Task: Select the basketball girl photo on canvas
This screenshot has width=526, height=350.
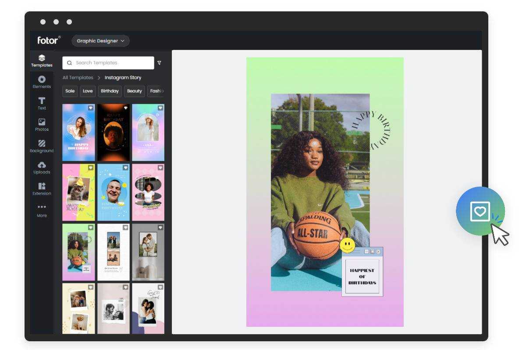Action: pyautogui.click(x=320, y=192)
